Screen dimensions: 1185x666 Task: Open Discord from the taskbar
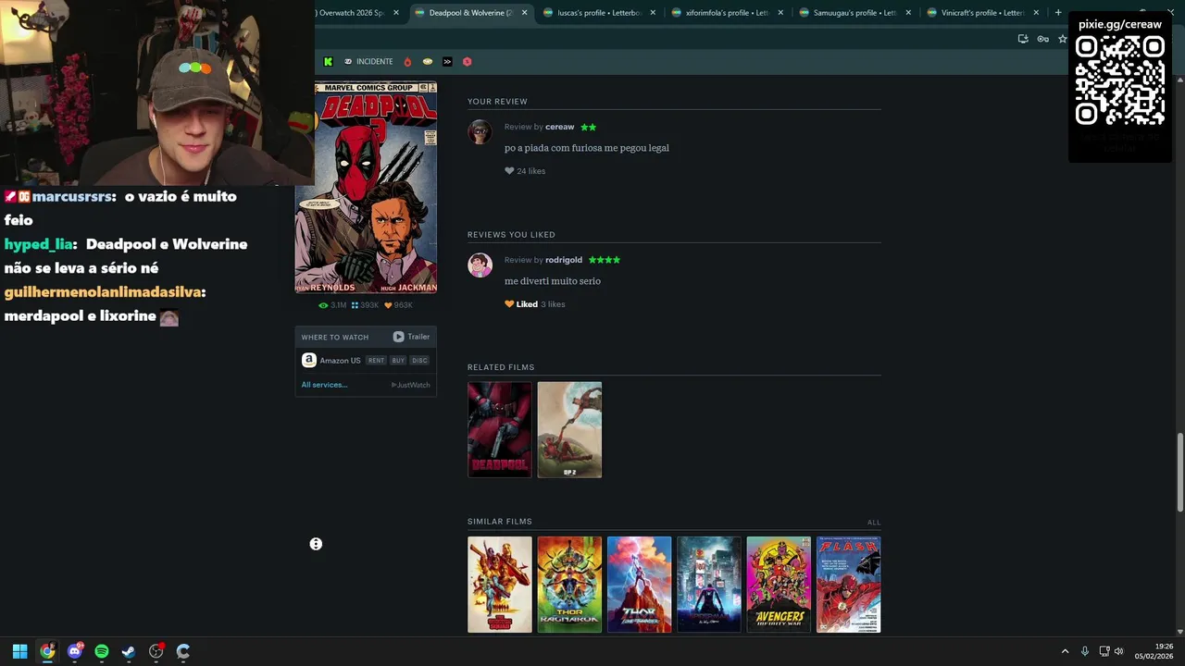click(x=75, y=651)
